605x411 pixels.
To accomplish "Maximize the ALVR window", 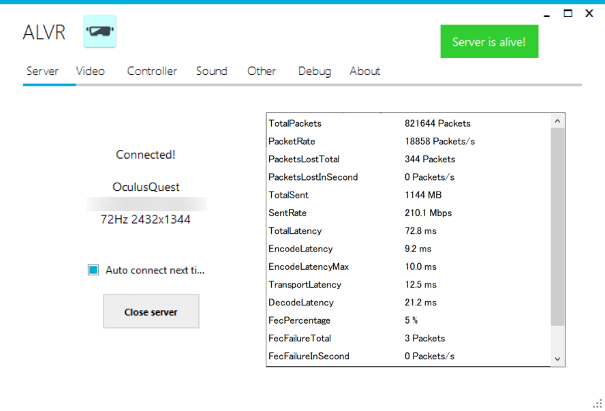I will [x=568, y=14].
